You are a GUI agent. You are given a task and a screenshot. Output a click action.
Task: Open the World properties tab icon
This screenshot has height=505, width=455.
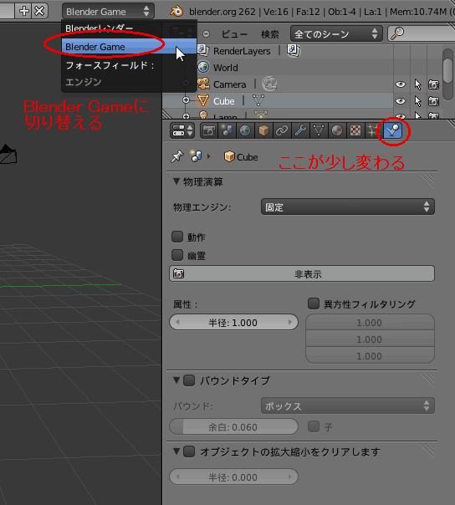point(245,130)
